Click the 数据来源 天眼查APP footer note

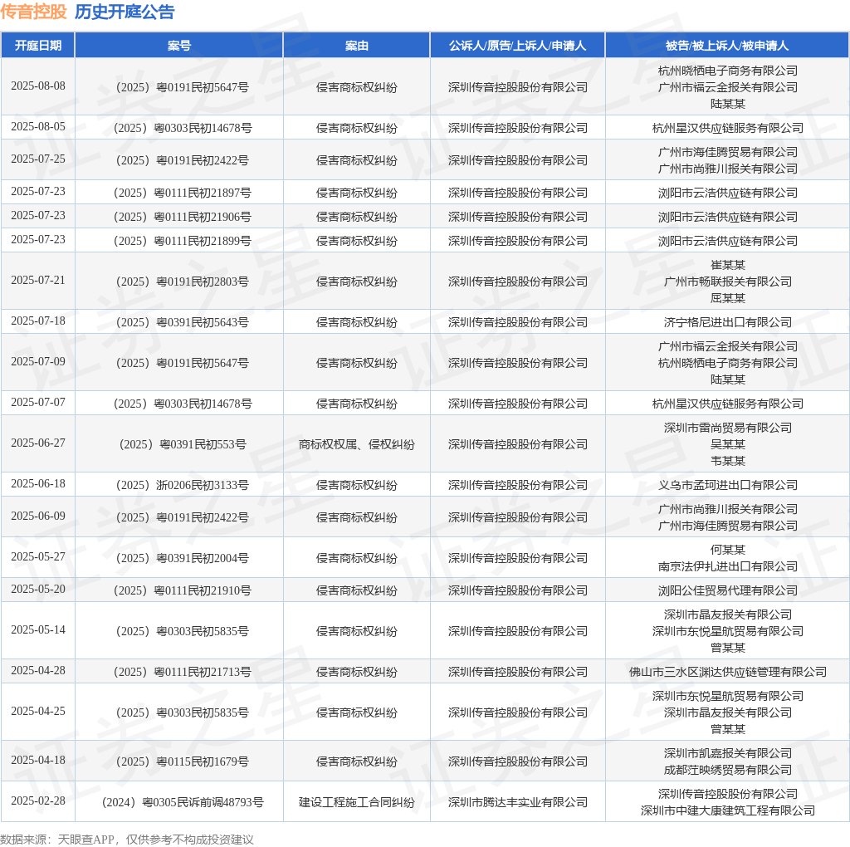[x=127, y=840]
